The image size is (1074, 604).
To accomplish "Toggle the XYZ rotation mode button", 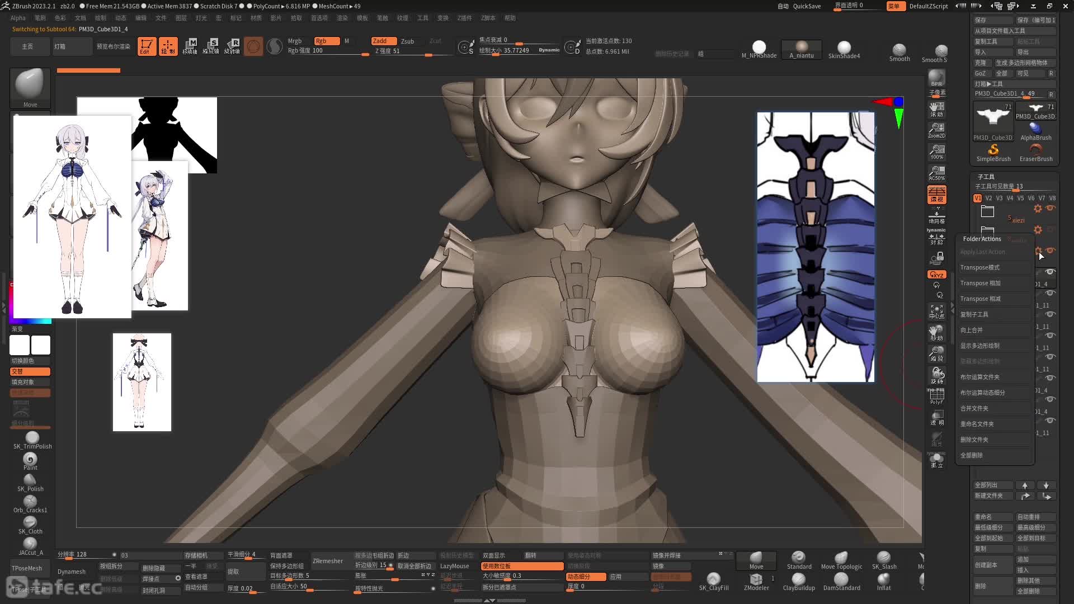I will pos(936,275).
